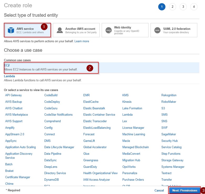Image resolution: width=205 pixels, height=194 pixels.
Task: Select the AWS Chatbot service
Action: [x=14, y=108]
